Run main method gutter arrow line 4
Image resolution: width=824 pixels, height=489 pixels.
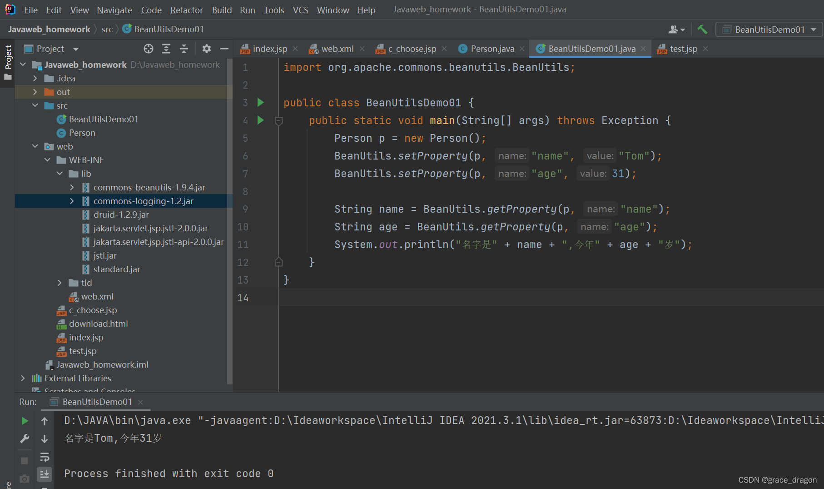(261, 120)
